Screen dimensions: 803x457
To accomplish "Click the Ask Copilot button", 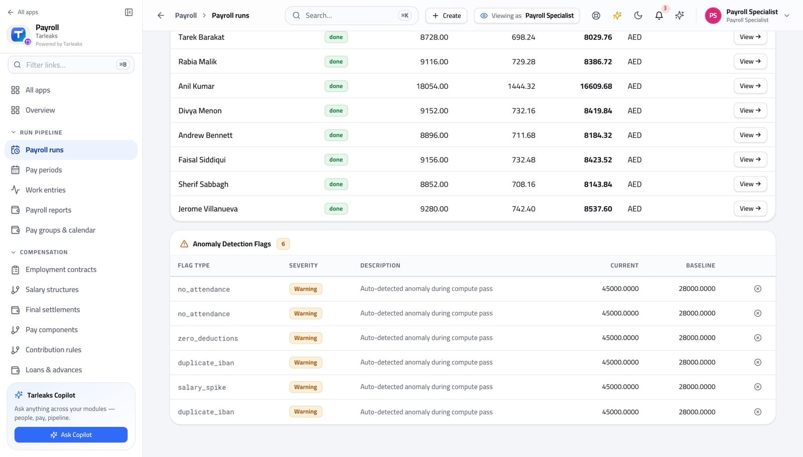I will [x=71, y=435].
